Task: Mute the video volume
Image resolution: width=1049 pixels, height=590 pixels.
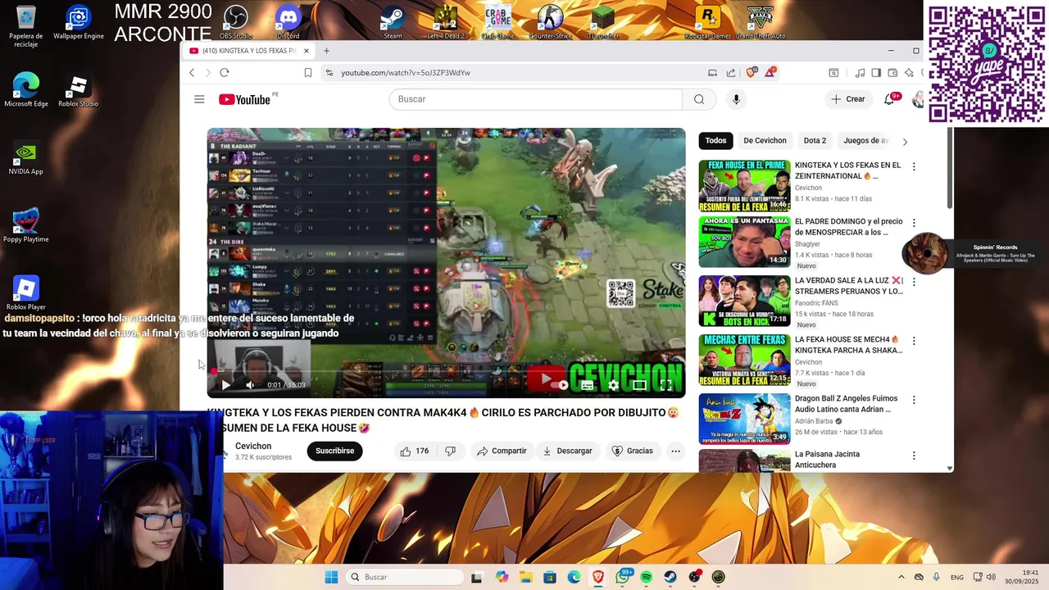Action: (x=250, y=385)
